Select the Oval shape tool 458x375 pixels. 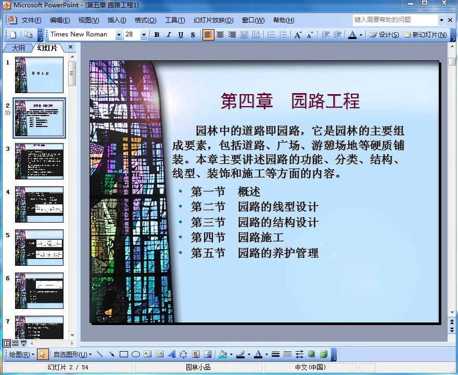[x=136, y=355]
